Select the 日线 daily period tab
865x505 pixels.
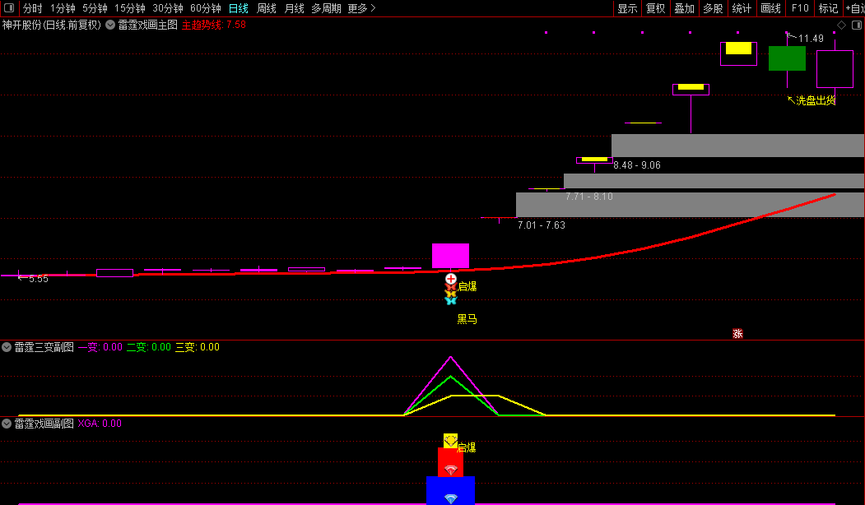pos(239,8)
